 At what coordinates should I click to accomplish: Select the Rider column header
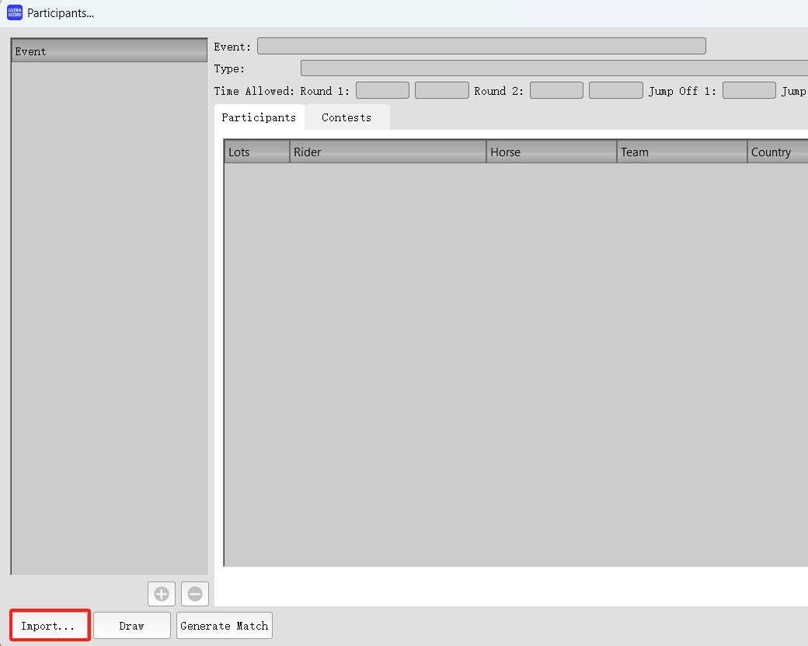click(x=387, y=152)
